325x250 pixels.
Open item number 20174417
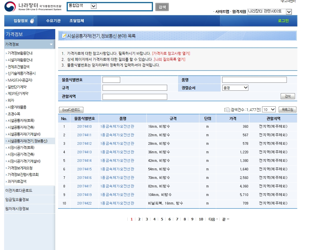(84, 186)
